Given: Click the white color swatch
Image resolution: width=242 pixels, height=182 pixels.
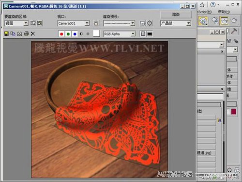Looking at the screenshot, I should (96, 33).
